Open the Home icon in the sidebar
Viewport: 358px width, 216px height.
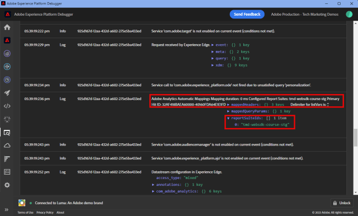pyautogui.click(x=7, y=27)
